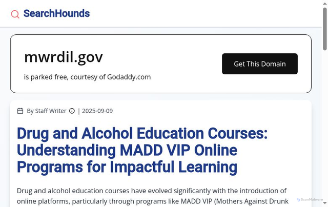Open the Drug and Alcohol Education article title

142,150
